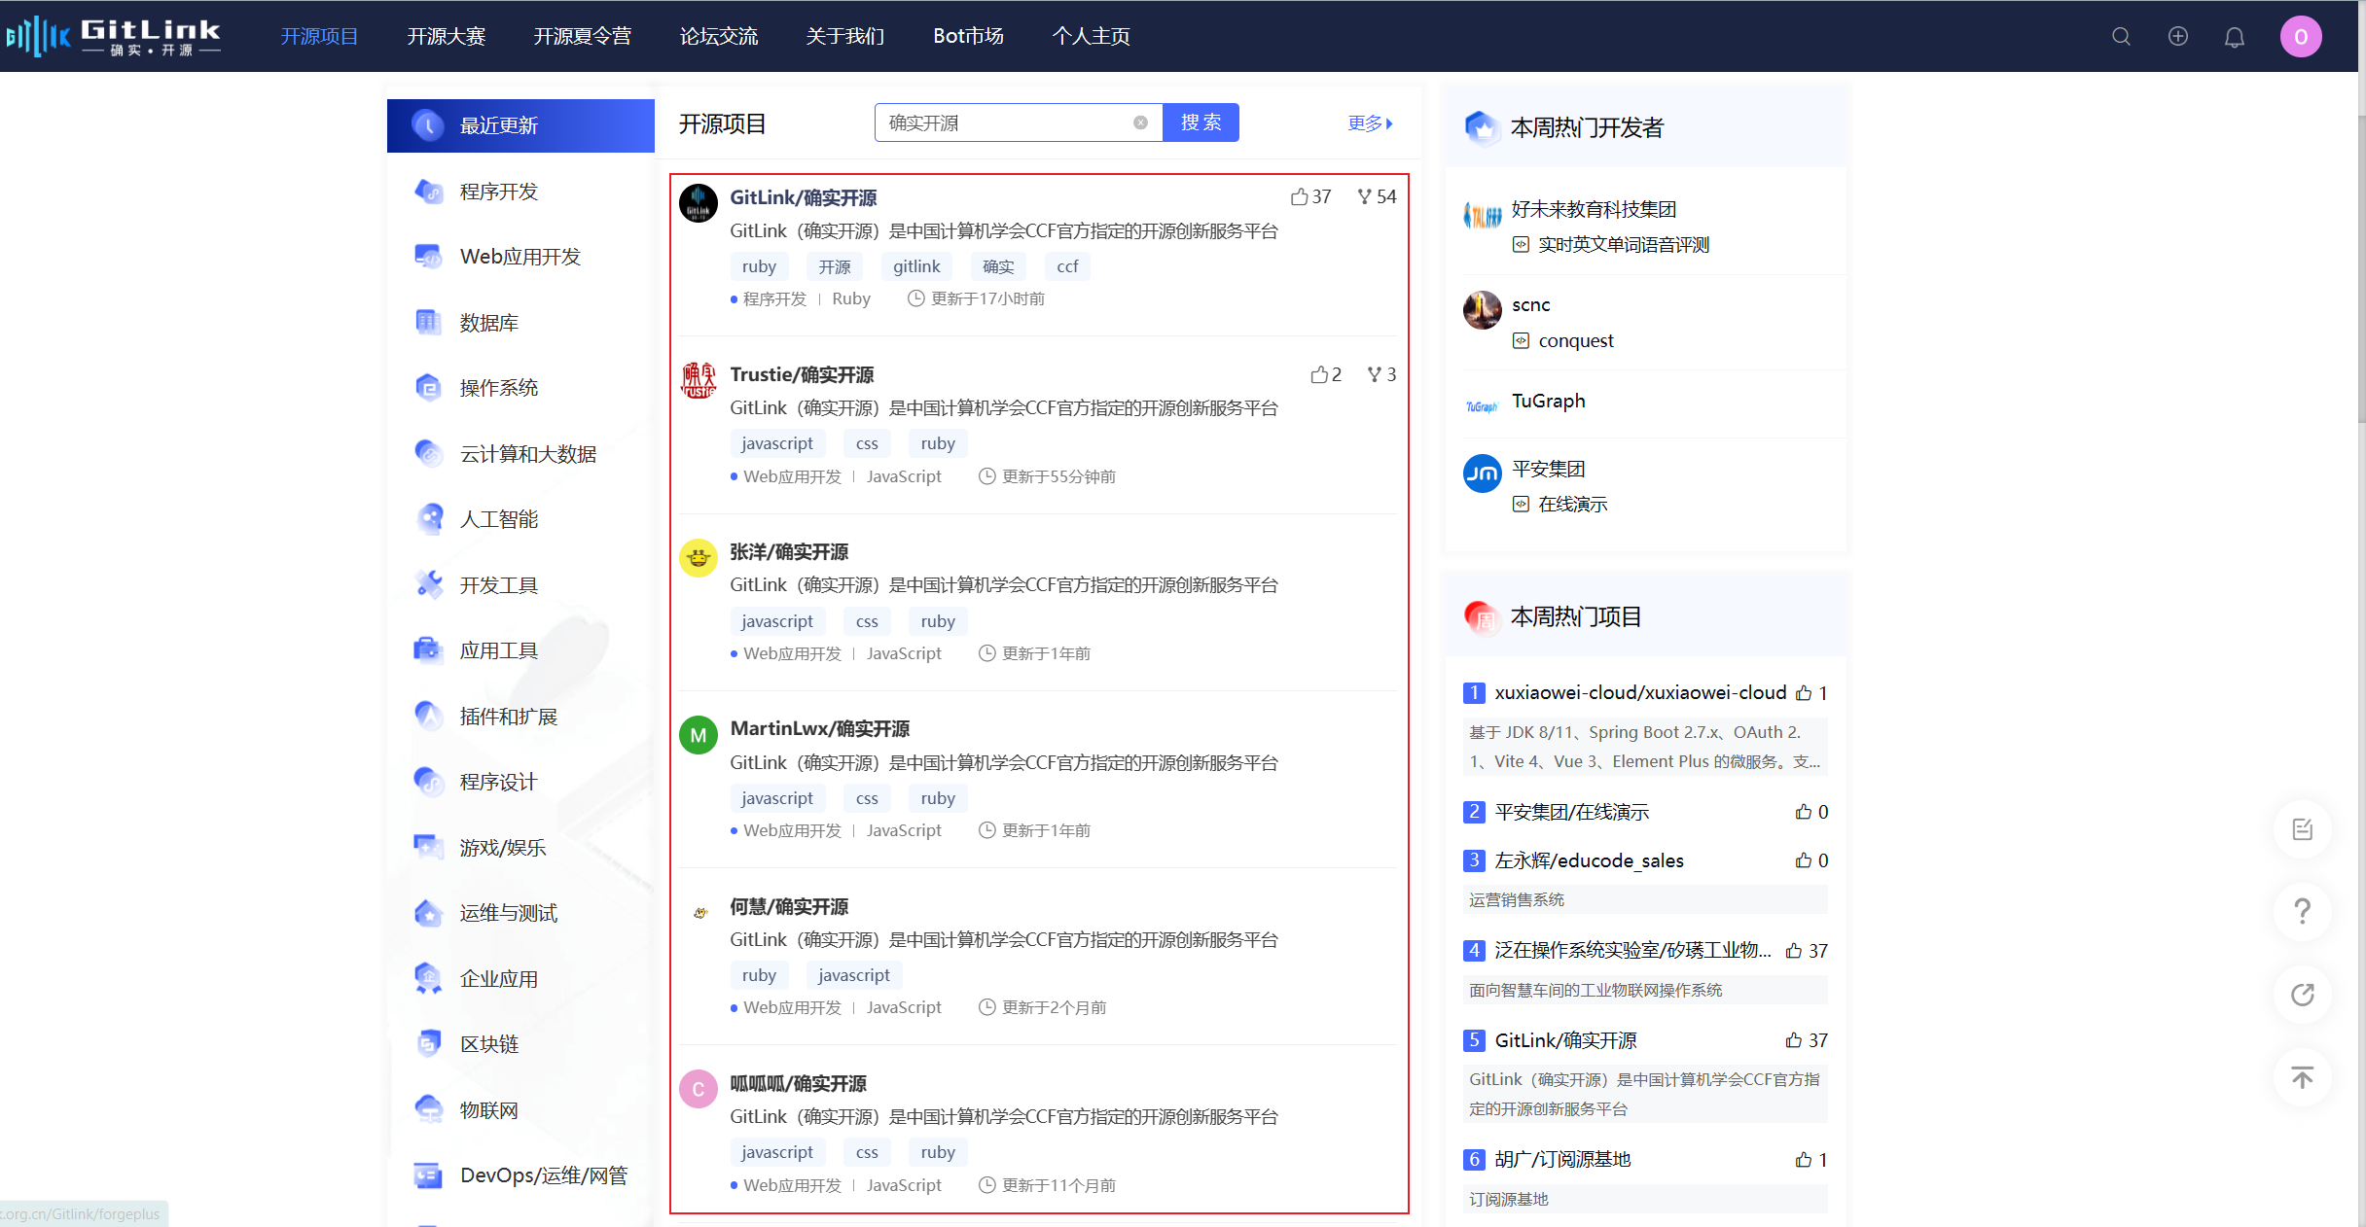Open user avatar profile menu
The width and height of the screenshot is (2366, 1227).
coord(2301,37)
